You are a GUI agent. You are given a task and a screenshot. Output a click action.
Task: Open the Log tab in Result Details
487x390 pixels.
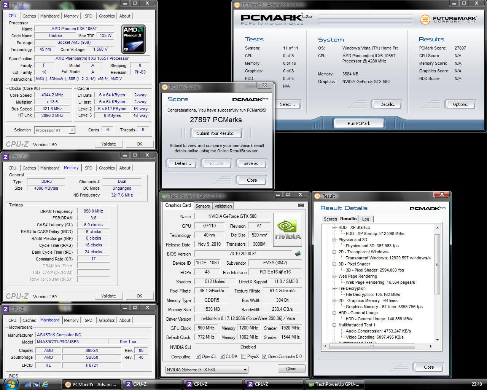tap(366, 219)
